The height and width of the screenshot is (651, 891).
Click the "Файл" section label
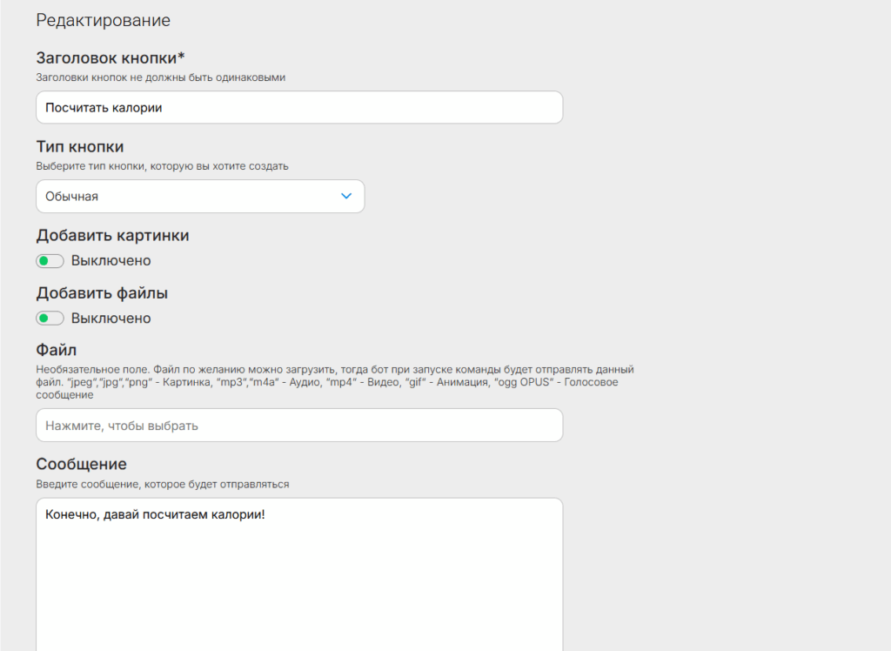[x=57, y=351]
